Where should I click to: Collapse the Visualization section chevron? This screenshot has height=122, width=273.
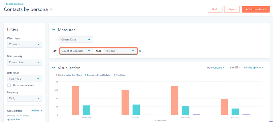[x=54, y=68]
